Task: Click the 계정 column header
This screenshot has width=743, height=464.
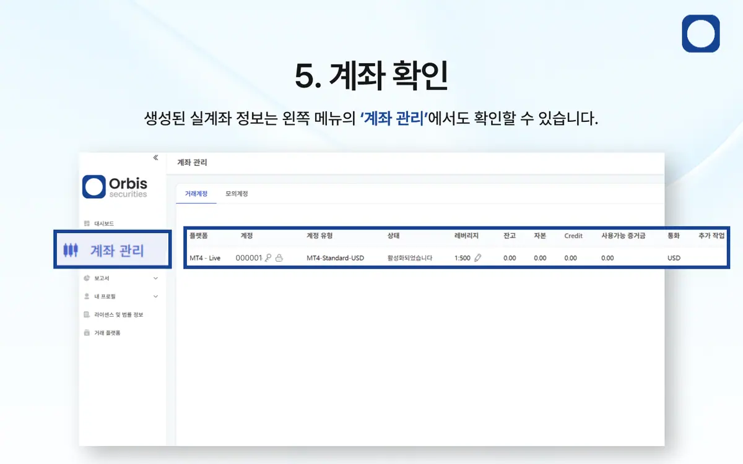Action: tap(246, 236)
